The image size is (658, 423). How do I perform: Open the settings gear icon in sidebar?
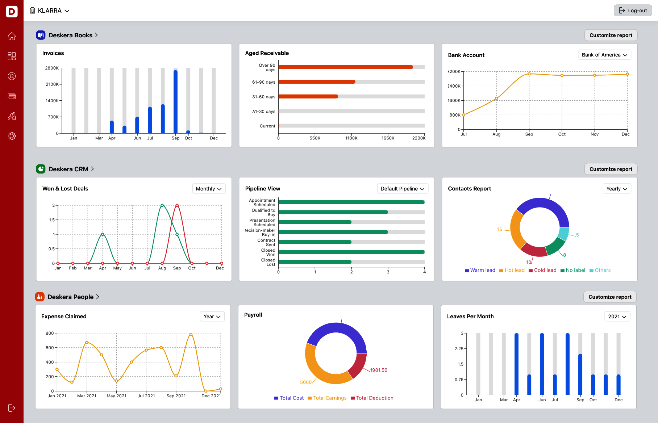12,136
